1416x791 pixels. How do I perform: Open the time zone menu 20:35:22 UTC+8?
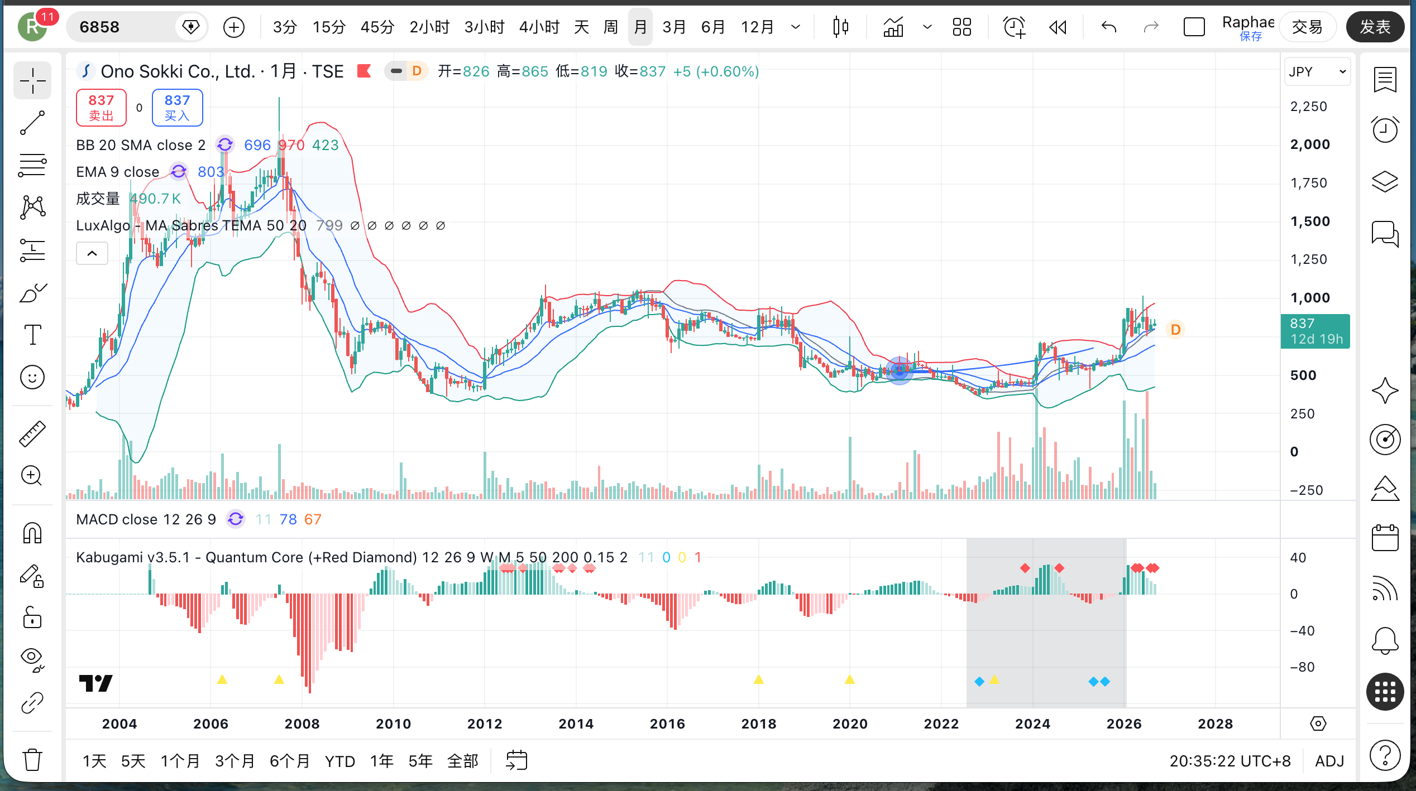(x=1230, y=761)
